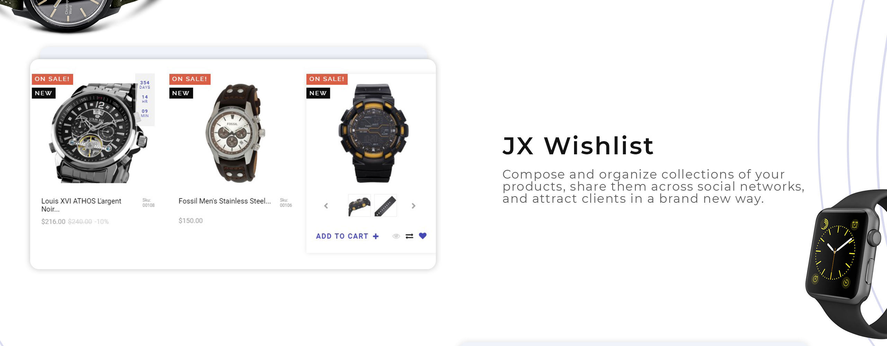Go to previous thumbnail with left chevron

(326, 206)
